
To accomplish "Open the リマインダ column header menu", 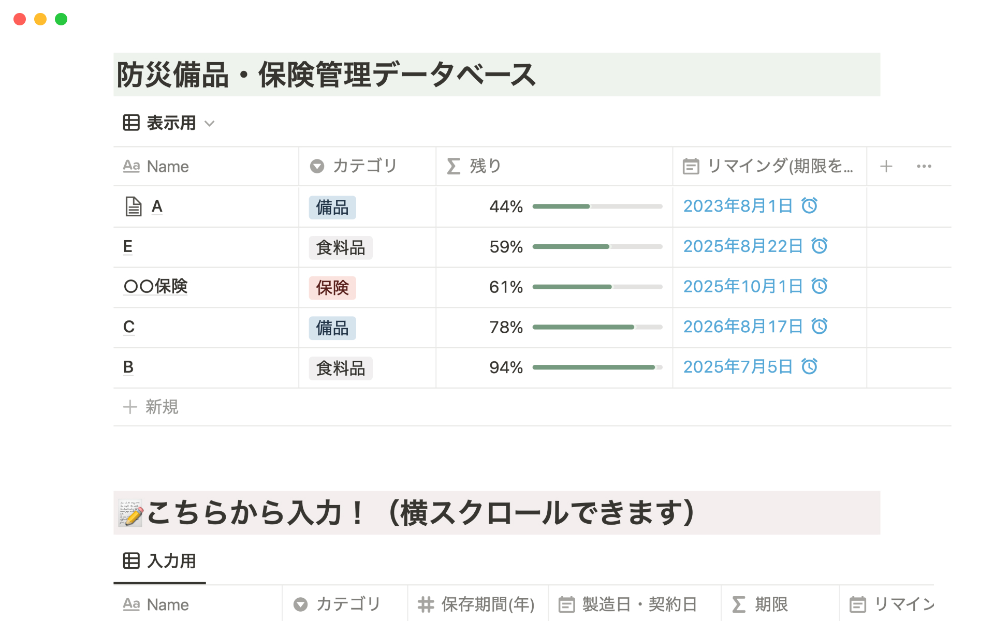I will (769, 166).
